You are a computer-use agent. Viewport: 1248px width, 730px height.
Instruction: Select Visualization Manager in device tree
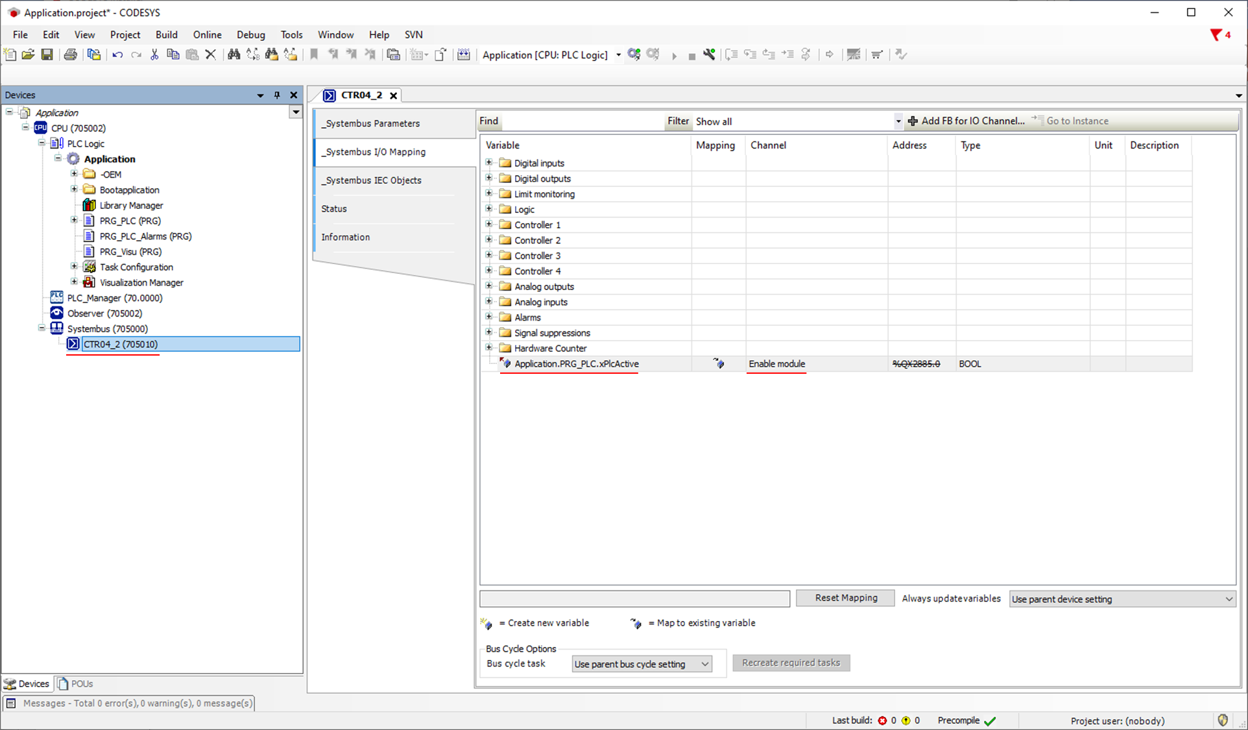coord(141,282)
